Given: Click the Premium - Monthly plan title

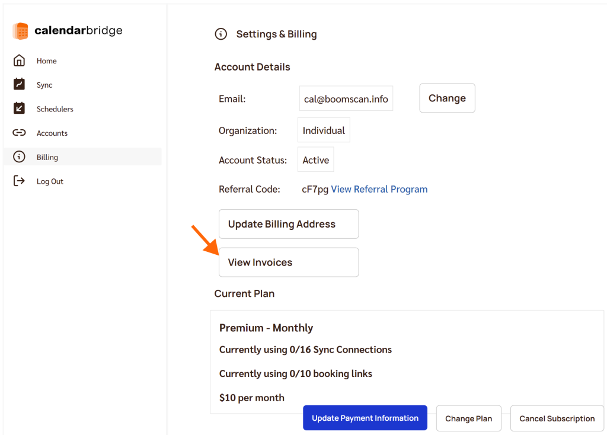Looking at the screenshot, I should (x=266, y=328).
